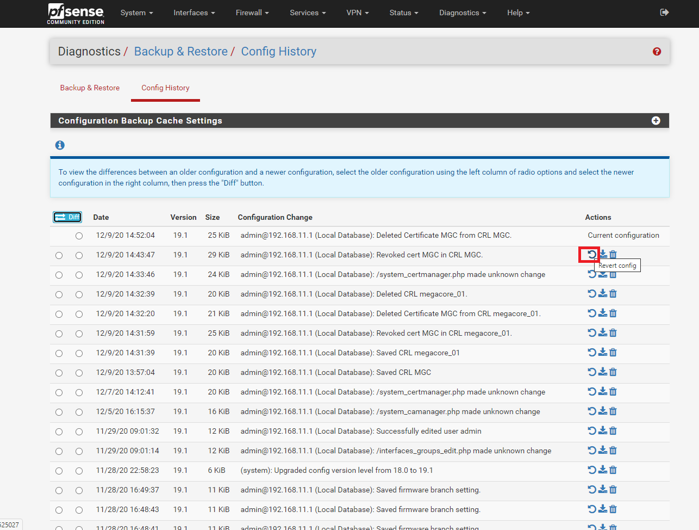This screenshot has height=530, width=699.
Task: Select older radio for 12/9/20 14:32:39 row
Action: point(59,294)
